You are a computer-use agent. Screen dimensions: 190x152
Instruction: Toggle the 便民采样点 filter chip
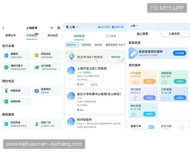(x=111, y=45)
